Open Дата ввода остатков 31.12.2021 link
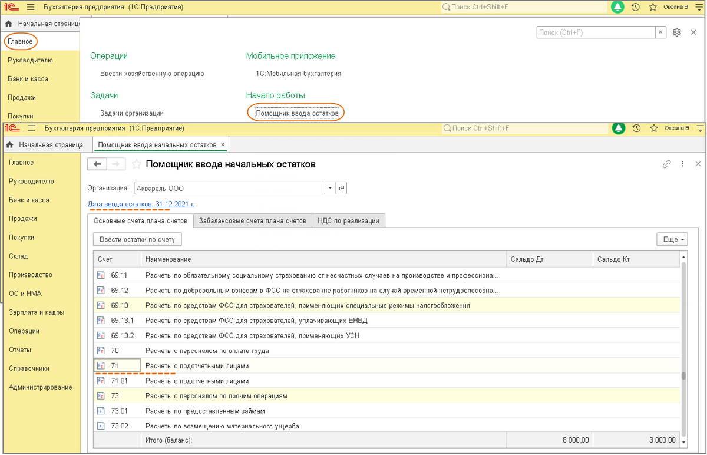This screenshot has height=455, width=707. (x=141, y=204)
